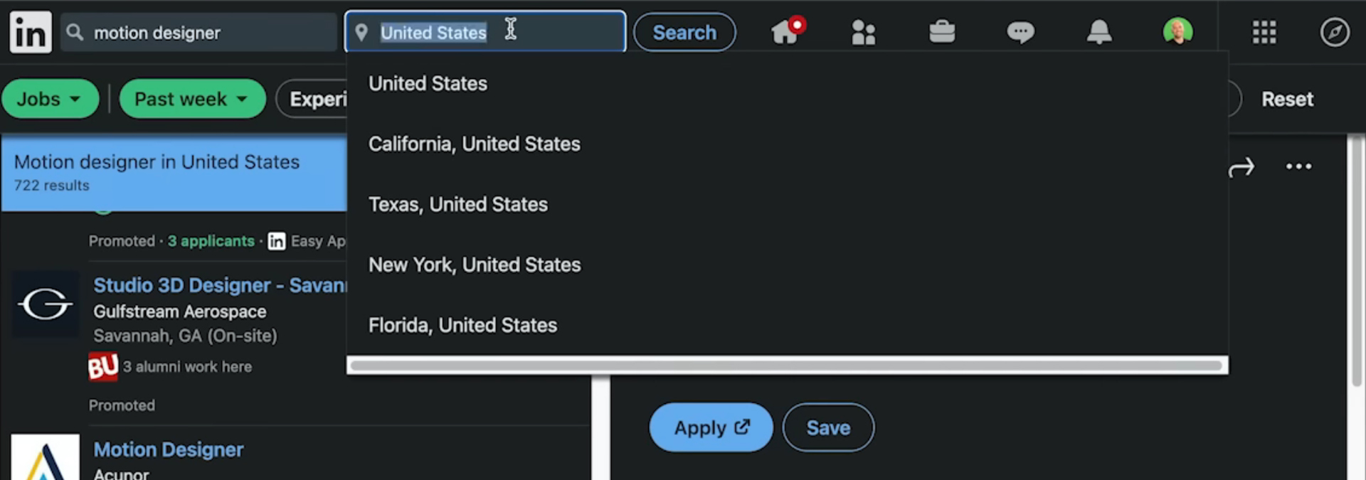Open the apps grid icon
This screenshot has width=1366, height=480.
(1264, 32)
